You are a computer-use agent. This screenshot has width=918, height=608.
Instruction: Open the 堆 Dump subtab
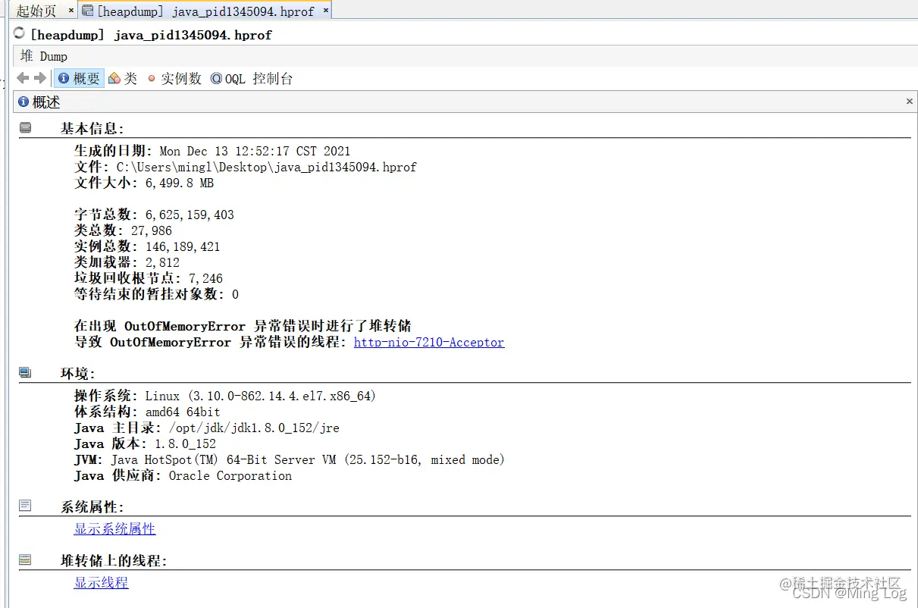click(x=44, y=56)
